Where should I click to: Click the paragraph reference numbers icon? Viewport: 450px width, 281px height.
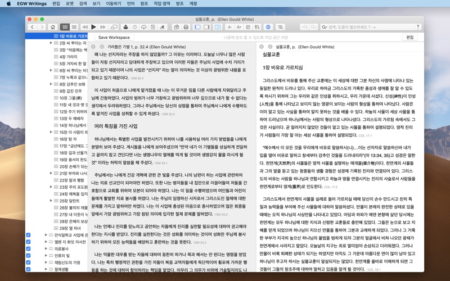(247, 27)
